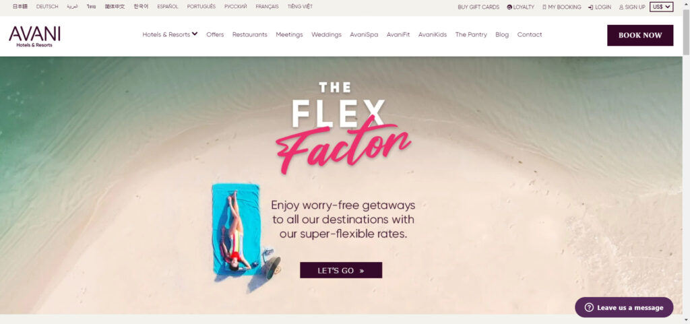Go to the Restaurants page
The image size is (690, 324).
tap(250, 35)
